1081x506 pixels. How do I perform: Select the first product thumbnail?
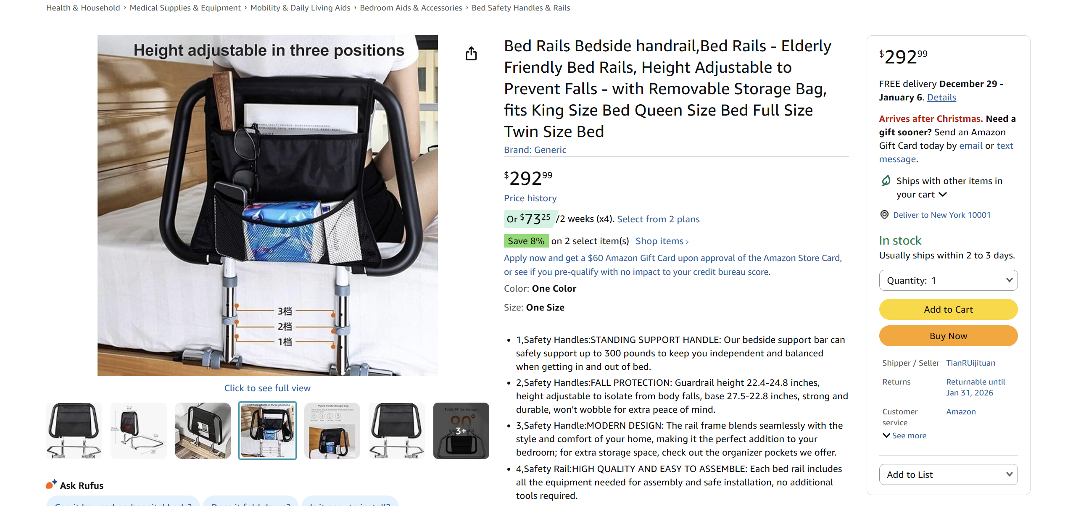click(x=74, y=430)
